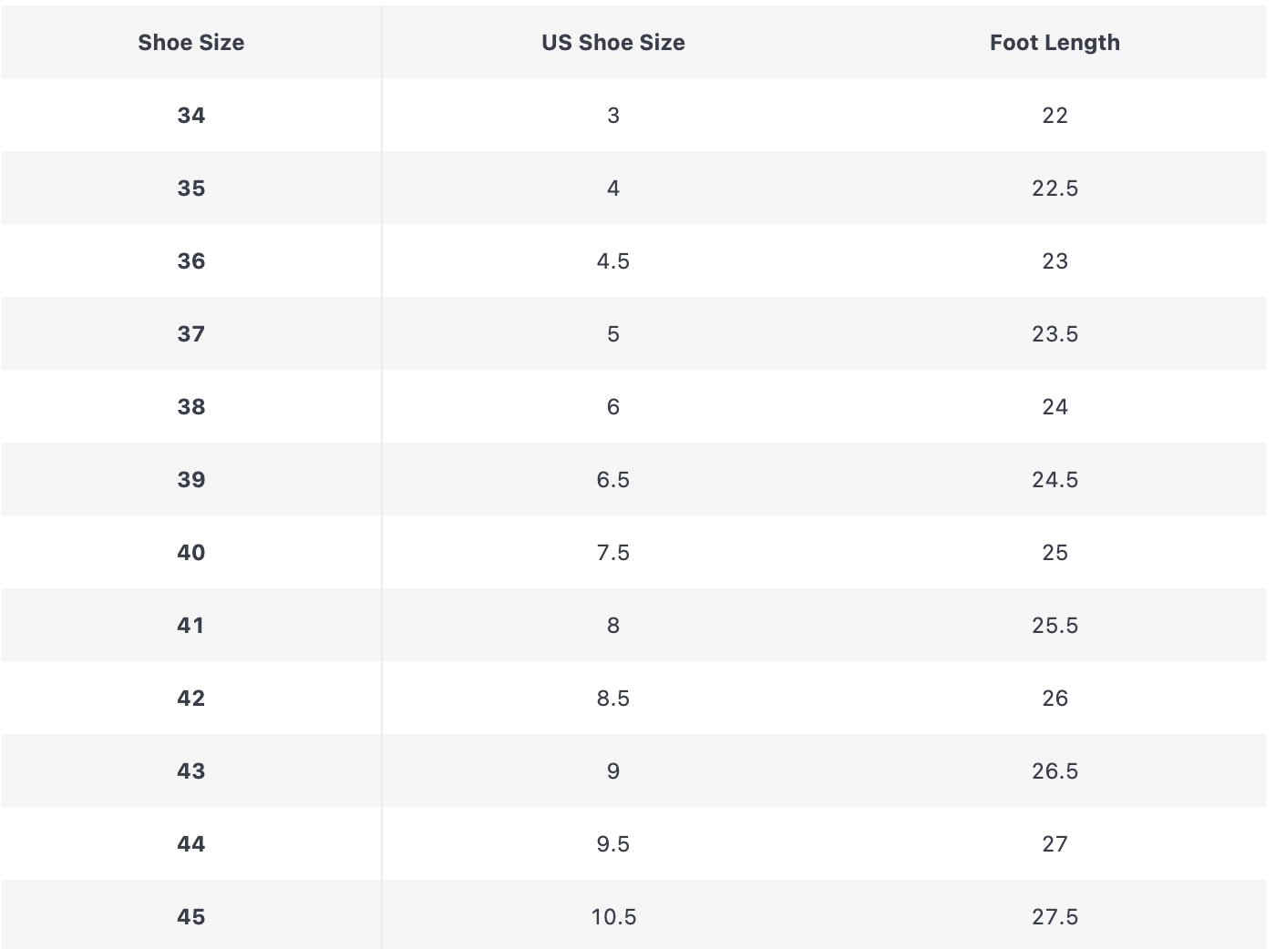Screen dimensions: 1276x949
Task: Click shoe size 40 row label
Action: click(190, 553)
